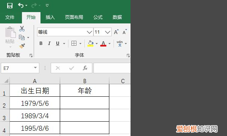The height and width of the screenshot is (136, 227).
Task: Select the empty age cell beside 1979/5/6
Action: pyautogui.click(x=84, y=103)
